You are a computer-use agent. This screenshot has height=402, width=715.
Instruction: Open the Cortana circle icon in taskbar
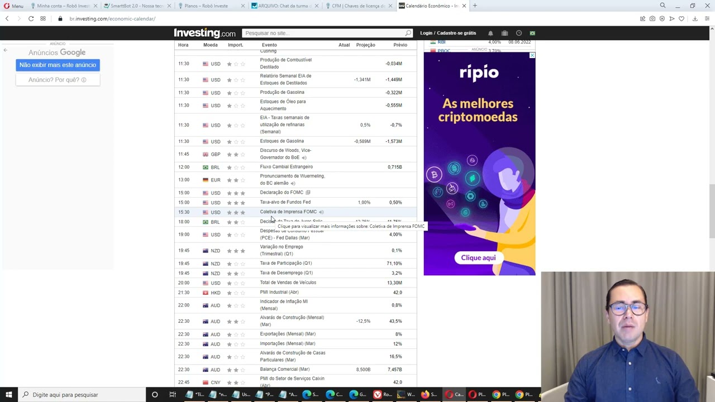pos(155,395)
